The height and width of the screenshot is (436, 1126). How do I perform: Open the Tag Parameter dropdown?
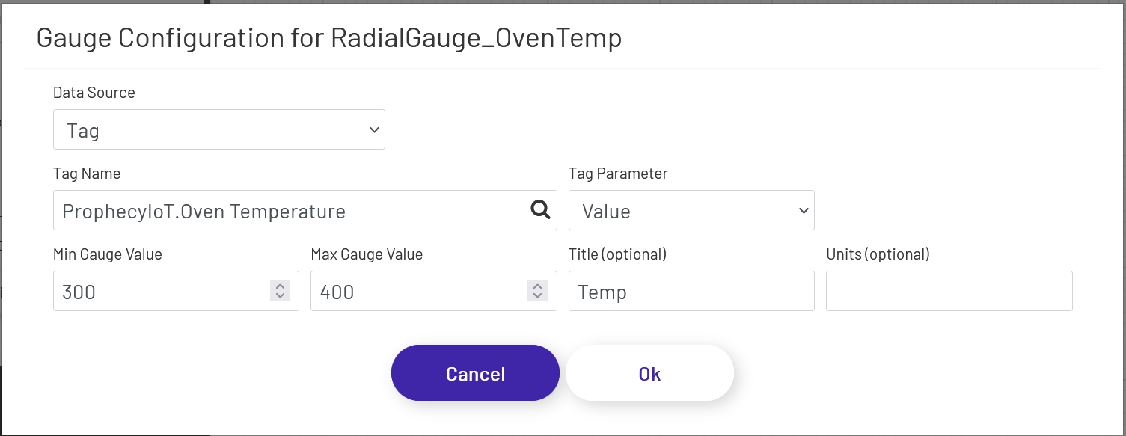pyautogui.click(x=691, y=210)
